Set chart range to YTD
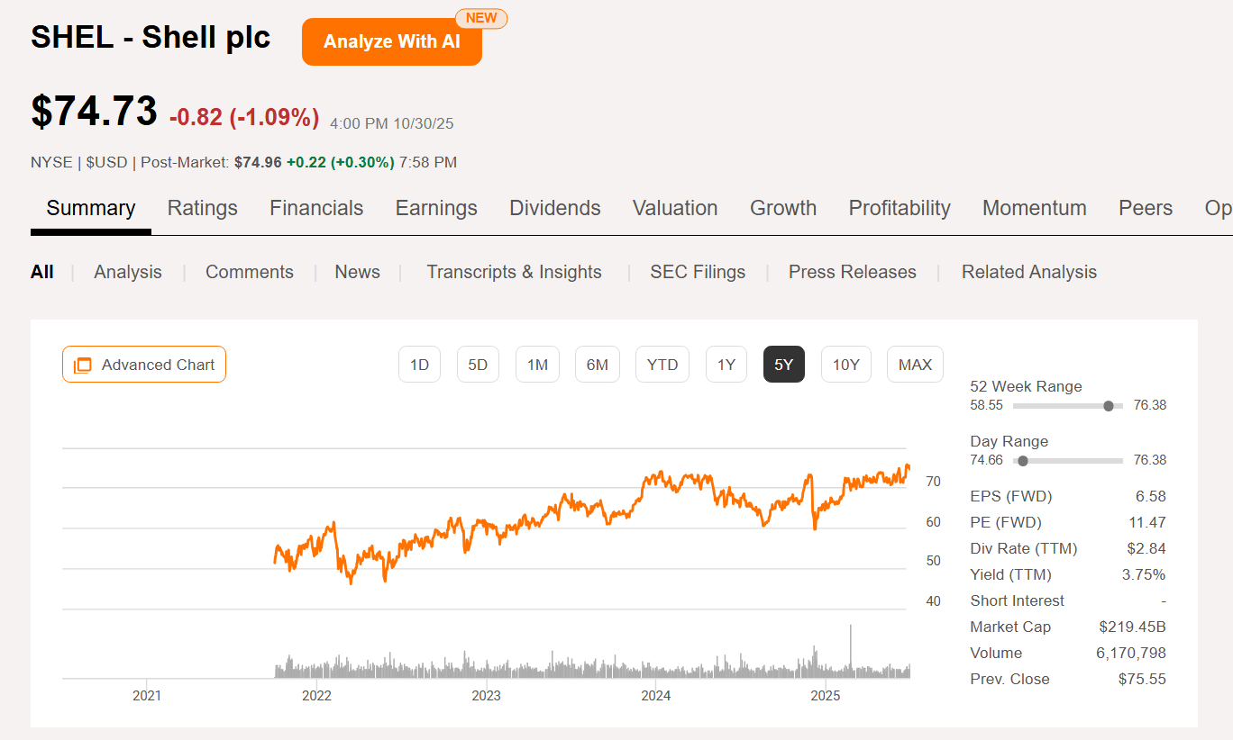The height and width of the screenshot is (740, 1233). 662,365
